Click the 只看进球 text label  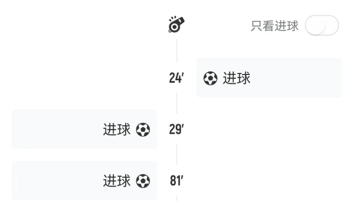tap(274, 26)
